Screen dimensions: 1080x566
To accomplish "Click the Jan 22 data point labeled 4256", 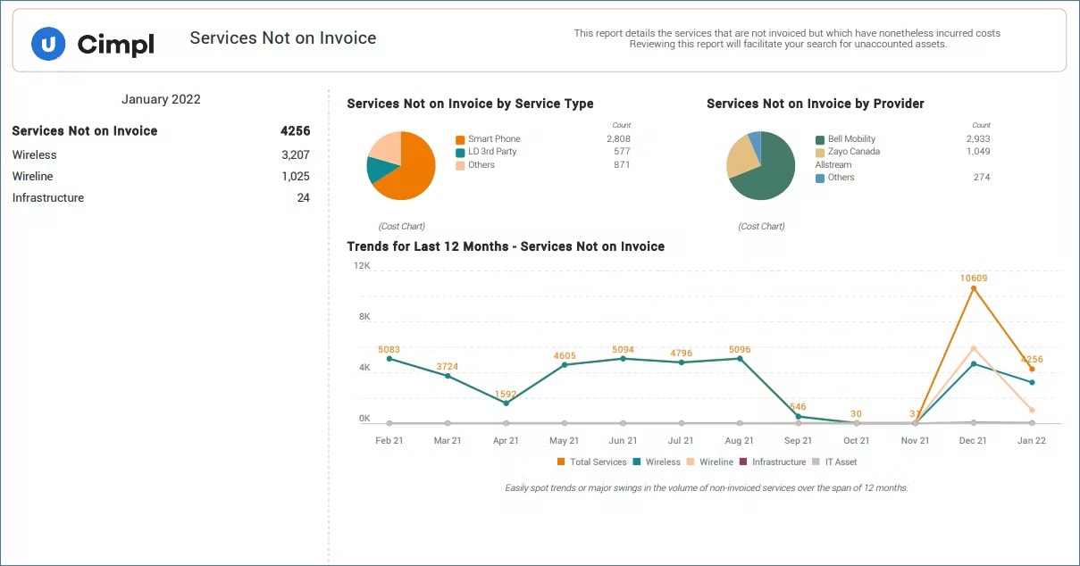I will click(1032, 369).
